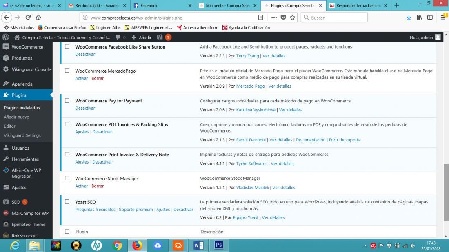The image size is (449, 252).
Task: Open Login en Aibe bookmark
Action: point(105,27)
